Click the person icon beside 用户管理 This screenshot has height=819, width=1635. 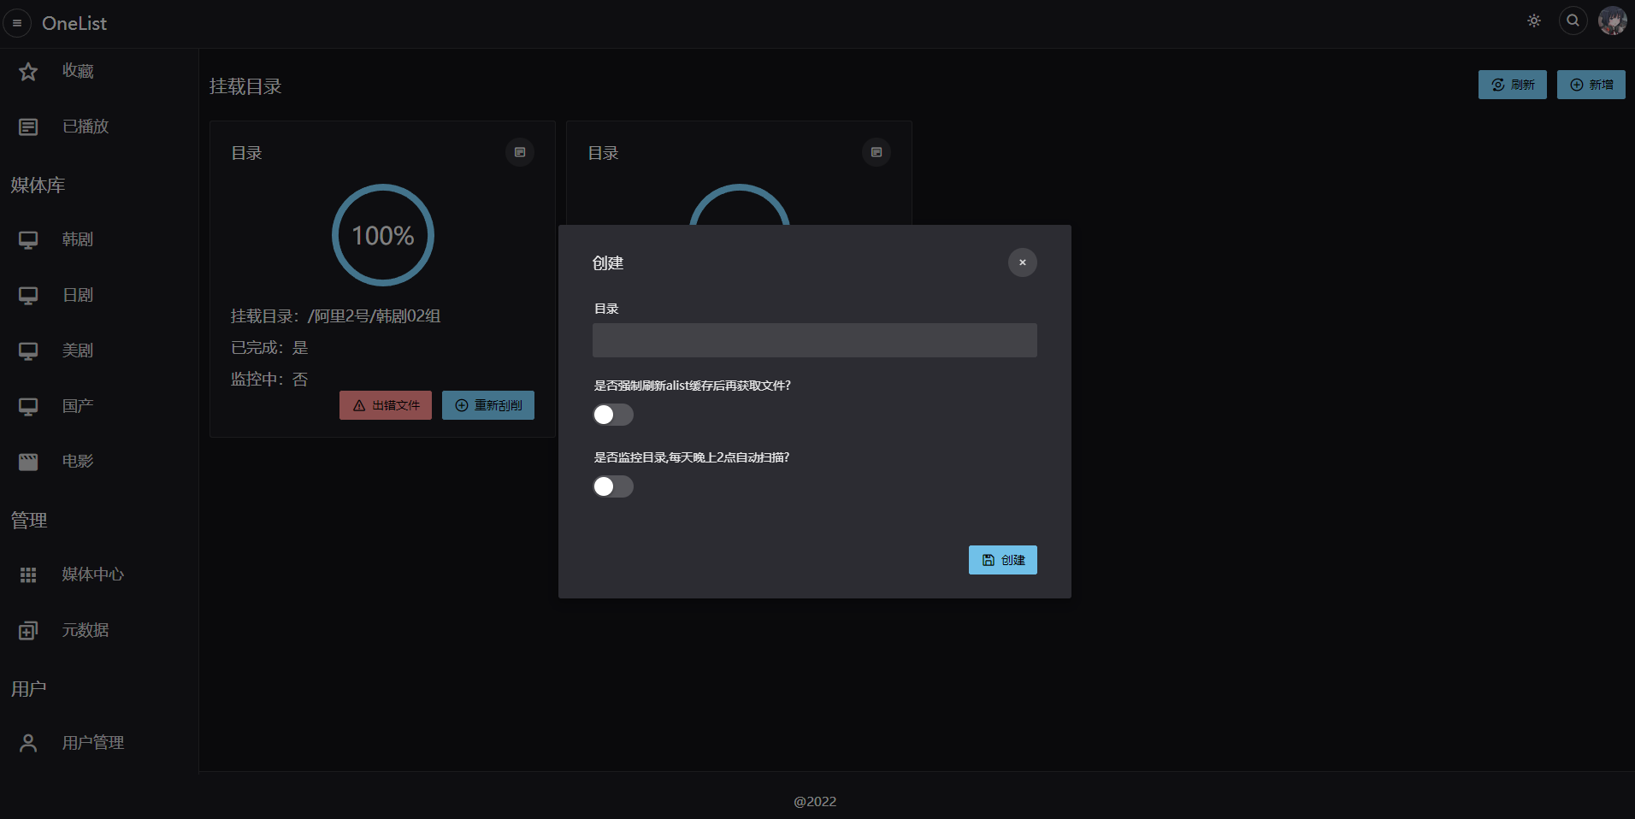[28, 744]
